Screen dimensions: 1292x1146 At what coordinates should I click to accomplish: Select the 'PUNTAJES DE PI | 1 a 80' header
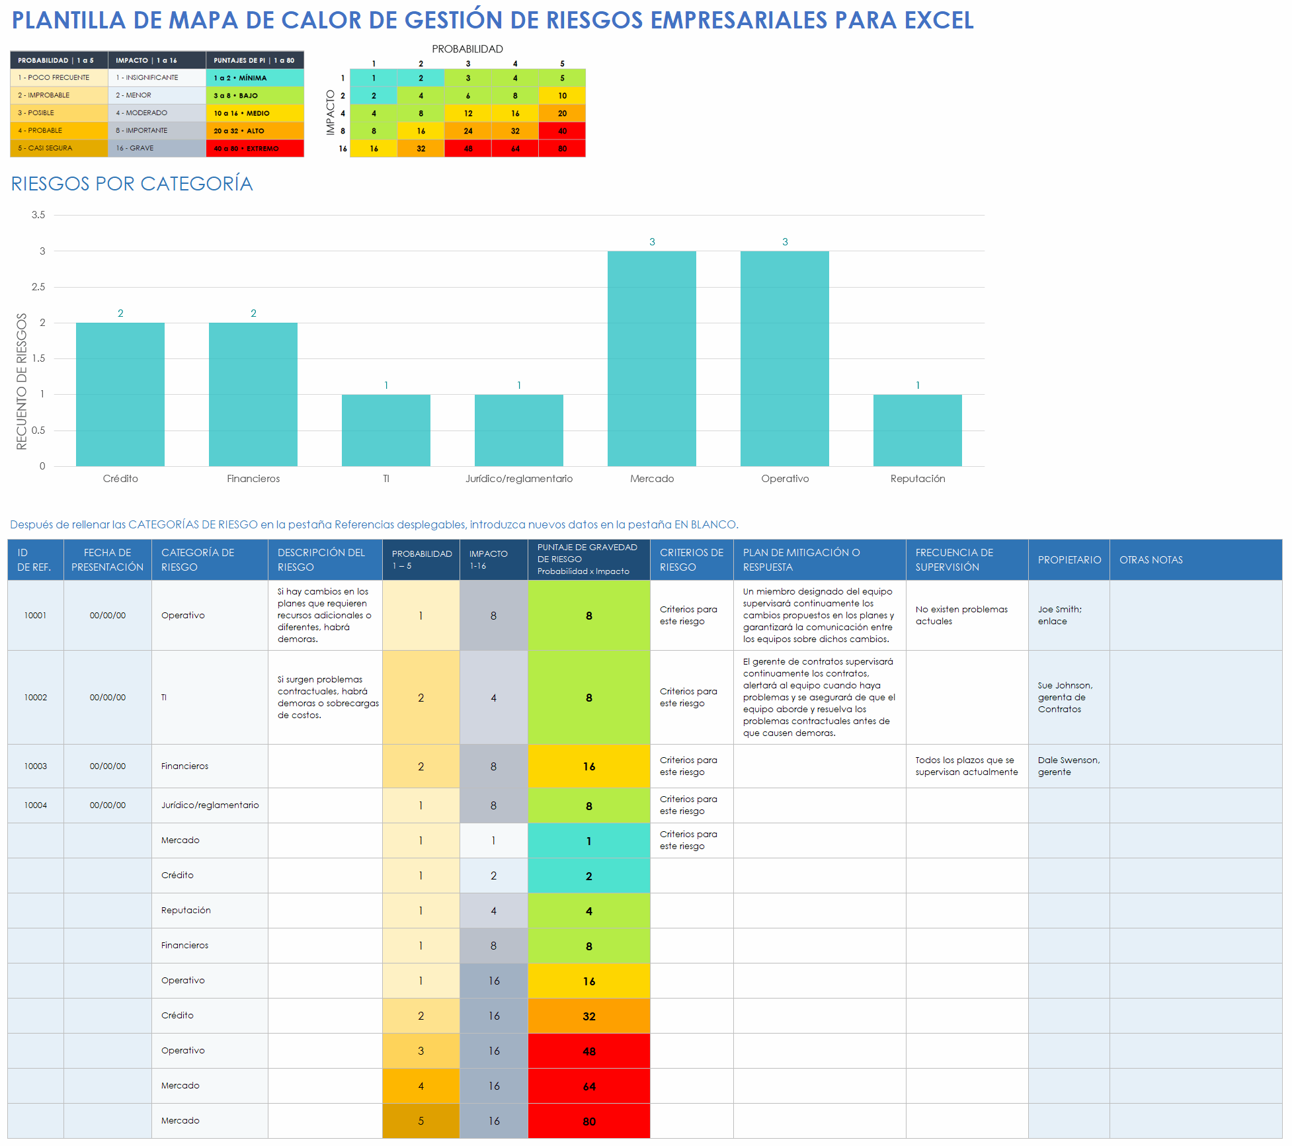click(255, 60)
